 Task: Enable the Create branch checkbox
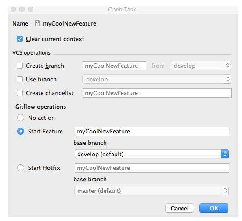(x=20, y=66)
